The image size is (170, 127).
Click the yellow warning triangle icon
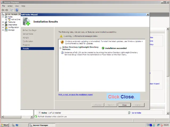[61, 36]
